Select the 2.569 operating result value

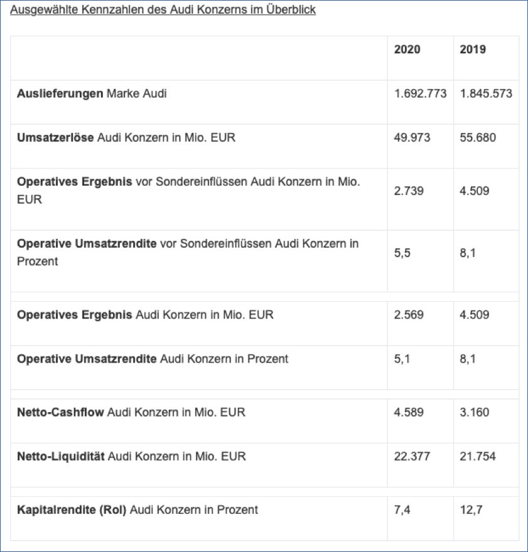409,315
